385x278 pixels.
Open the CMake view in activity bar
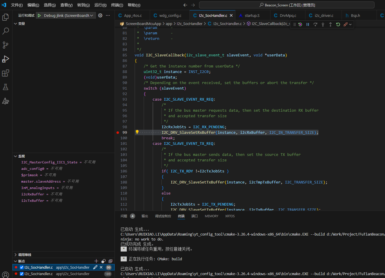[6, 101]
